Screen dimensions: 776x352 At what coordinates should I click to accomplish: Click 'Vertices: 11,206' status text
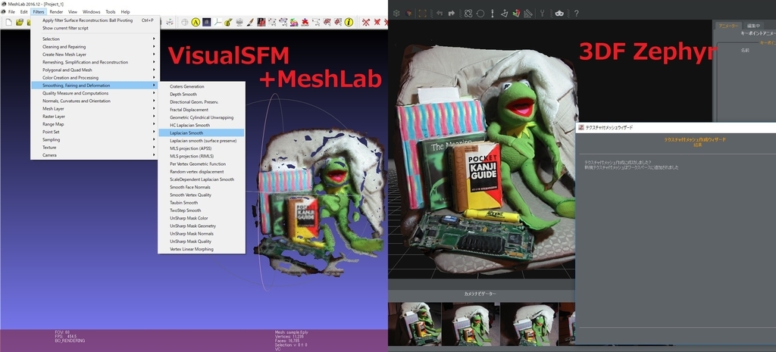pyautogui.click(x=289, y=336)
